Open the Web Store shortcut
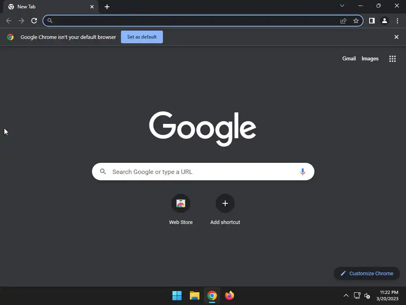Screen dimensions: 406x305 tap(181, 209)
